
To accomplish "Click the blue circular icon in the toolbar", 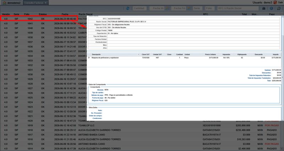I will (x=271, y=8).
